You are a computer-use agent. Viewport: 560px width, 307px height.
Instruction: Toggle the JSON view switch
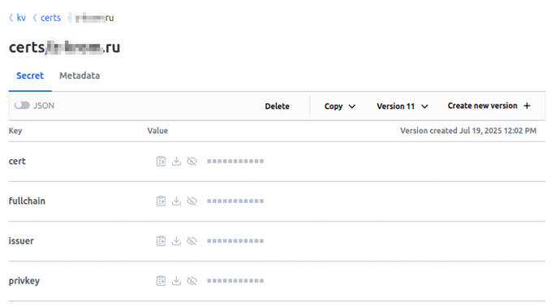(x=22, y=106)
